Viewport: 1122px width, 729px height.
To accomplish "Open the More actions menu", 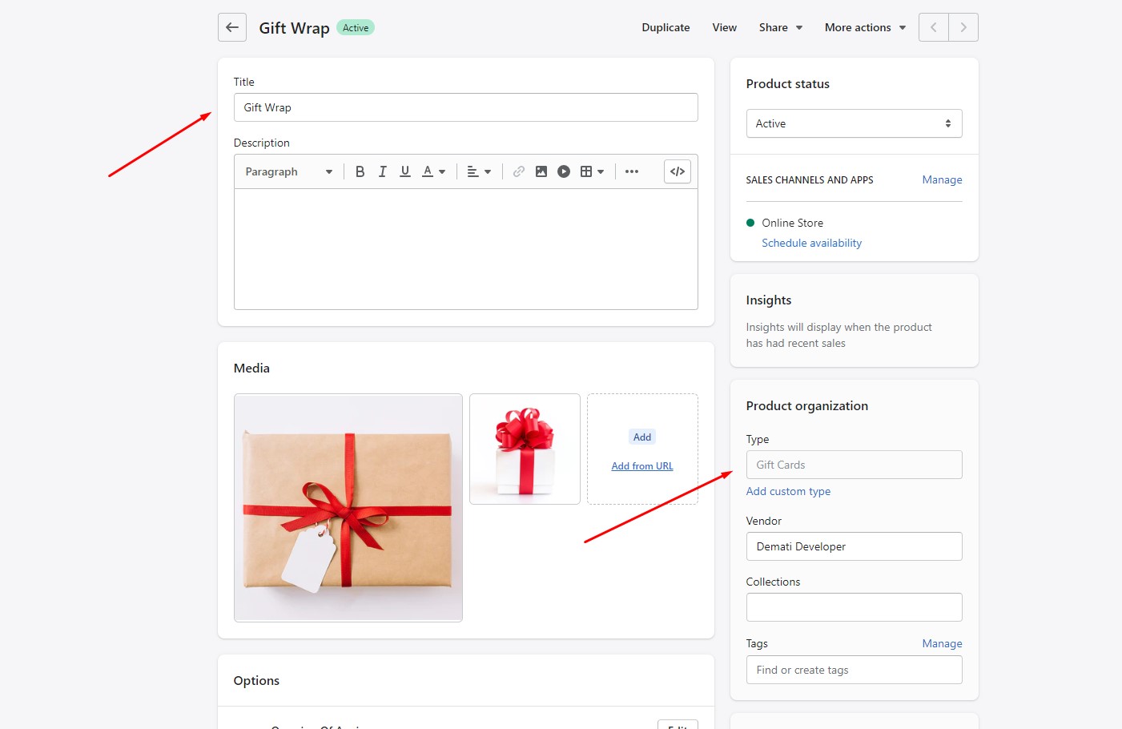I will (865, 27).
